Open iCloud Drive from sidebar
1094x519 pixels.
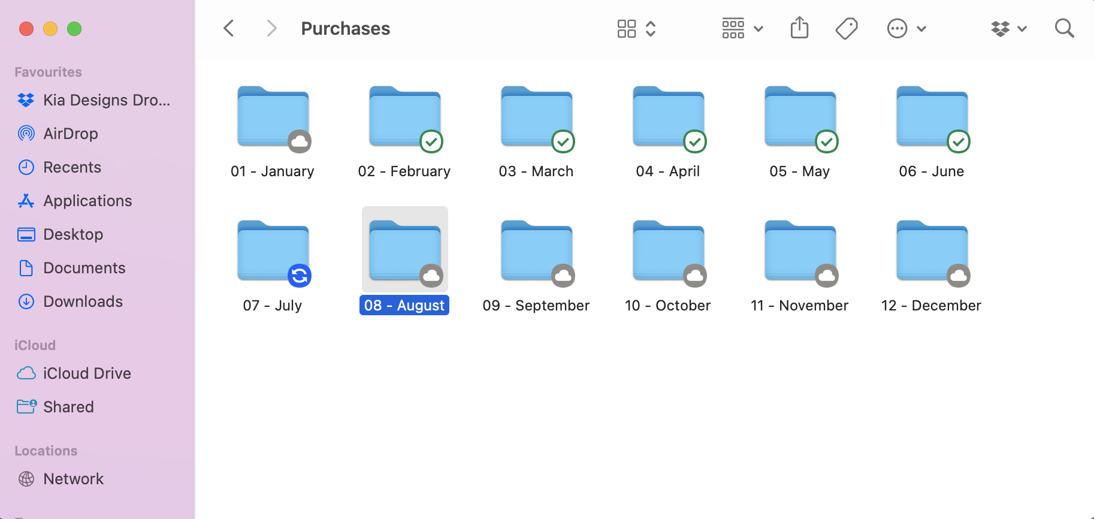pos(87,373)
